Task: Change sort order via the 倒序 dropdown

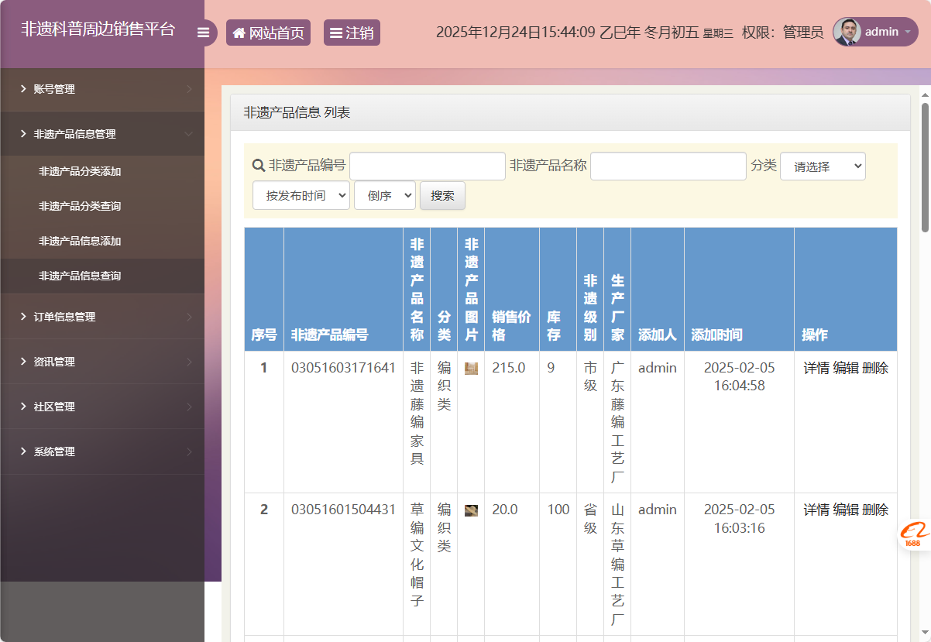Action: (384, 195)
